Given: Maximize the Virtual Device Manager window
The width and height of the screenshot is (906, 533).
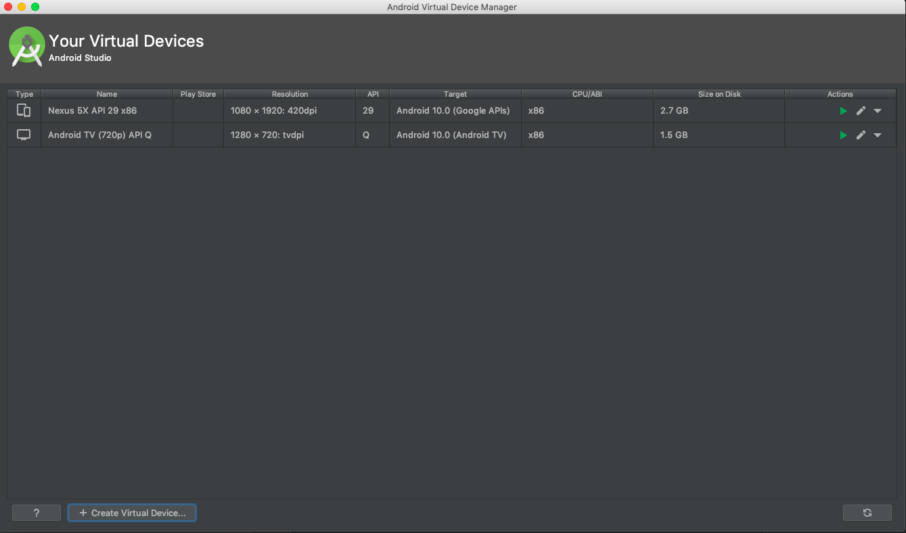Looking at the screenshot, I should (x=35, y=7).
